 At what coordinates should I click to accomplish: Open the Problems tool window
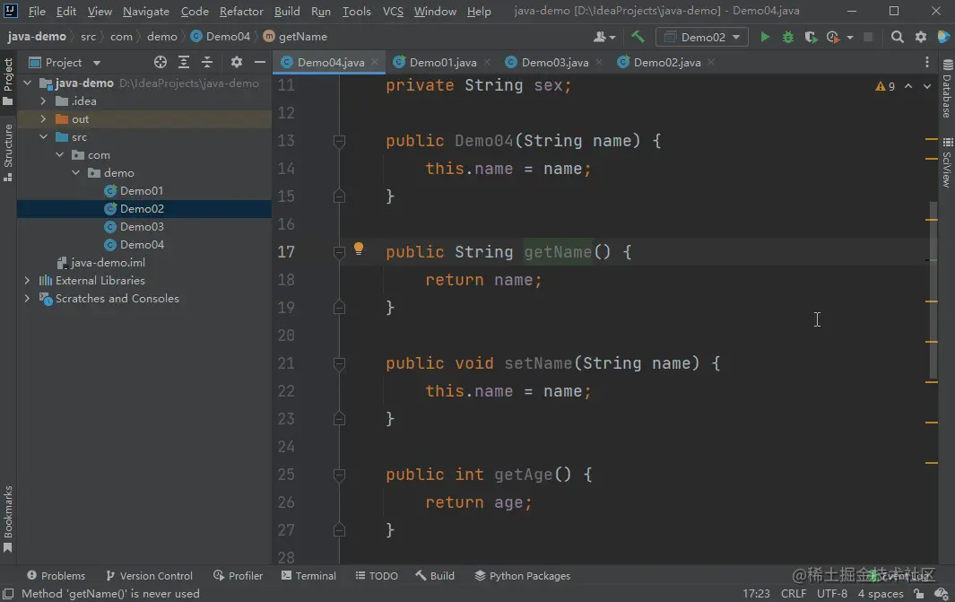tap(56, 576)
